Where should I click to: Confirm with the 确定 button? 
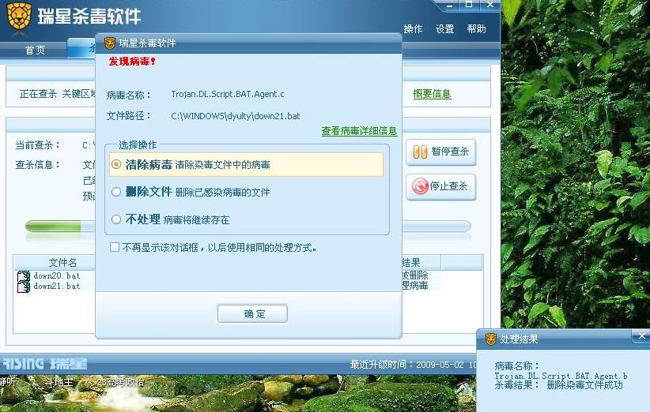point(252,313)
